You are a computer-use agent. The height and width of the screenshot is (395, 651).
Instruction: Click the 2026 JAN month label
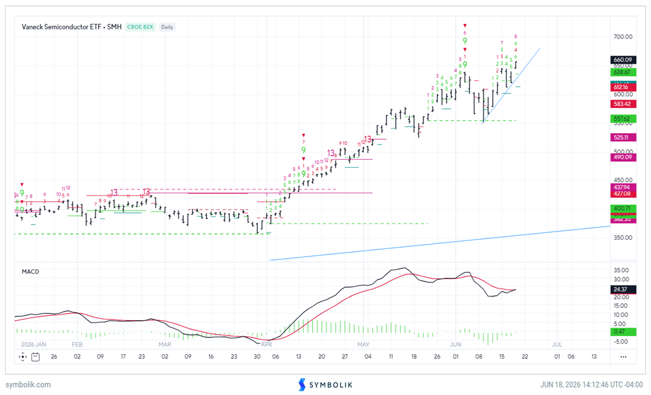[x=33, y=344]
